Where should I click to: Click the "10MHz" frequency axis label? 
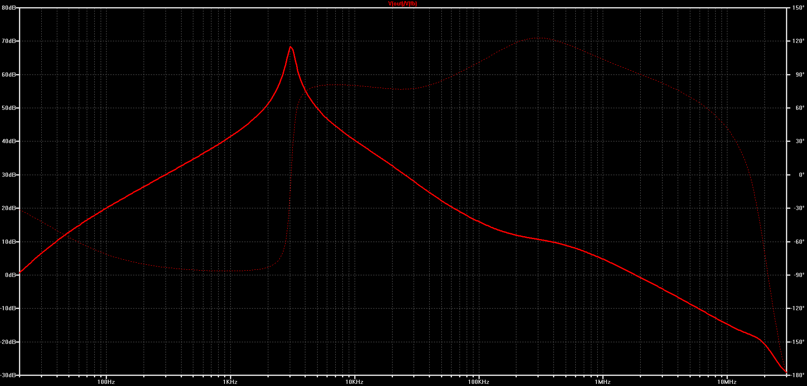pos(727,382)
